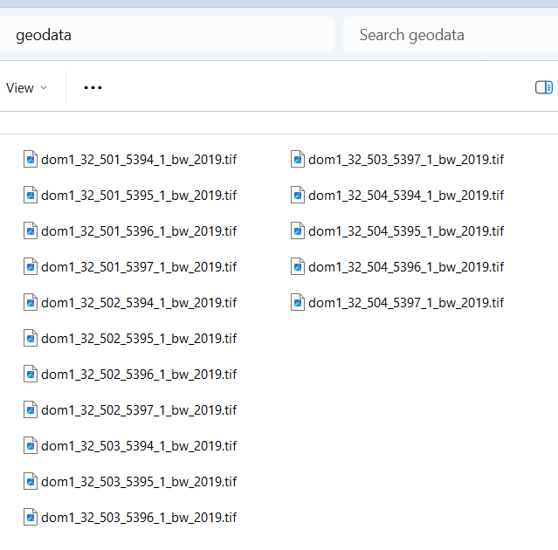
Task: Click into the Search geodata box
Action: point(450,35)
